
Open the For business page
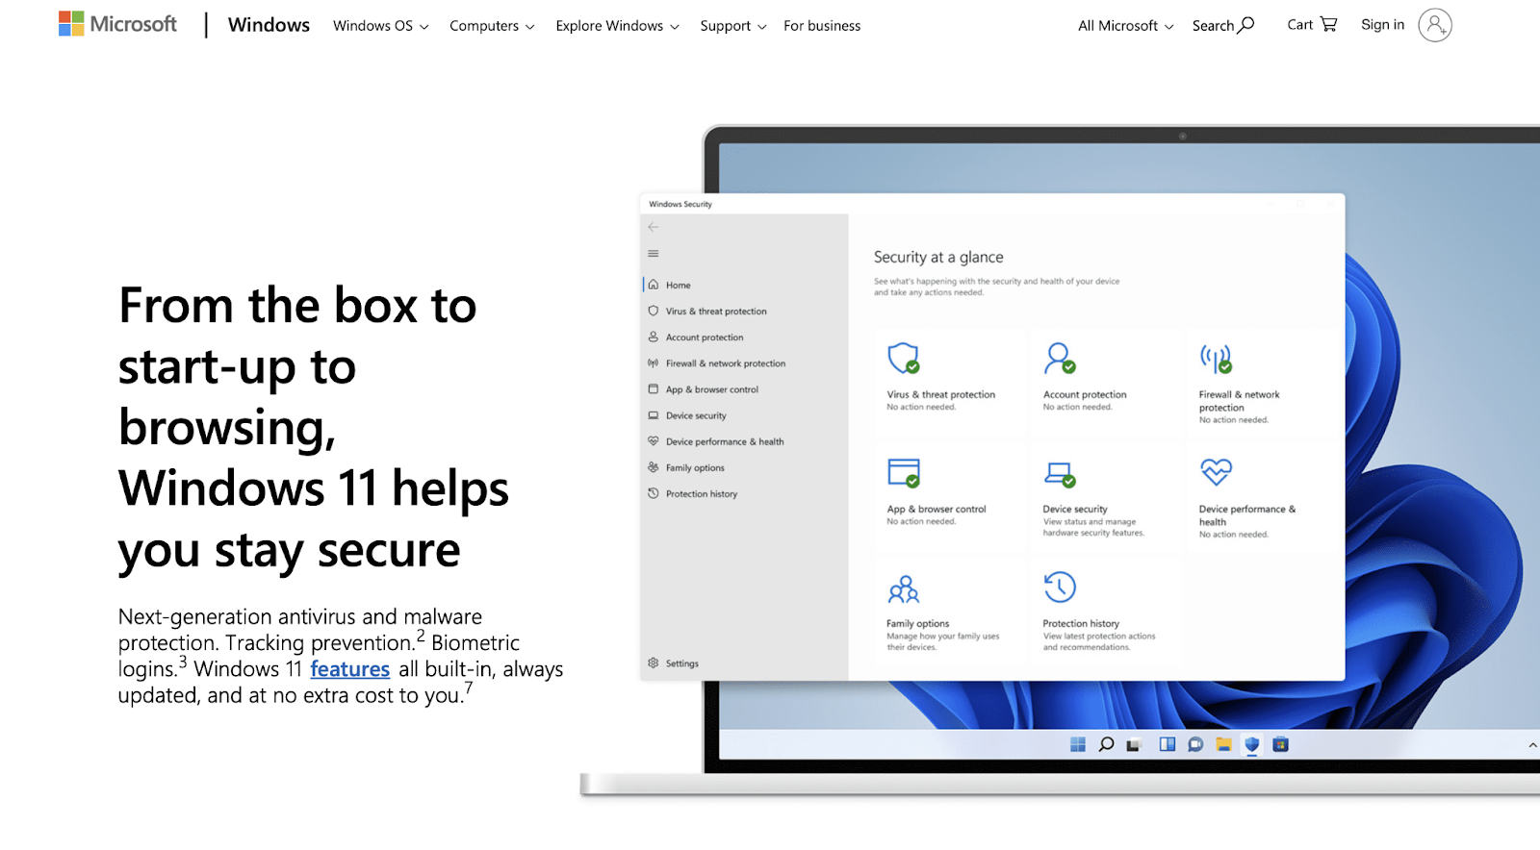point(822,26)
